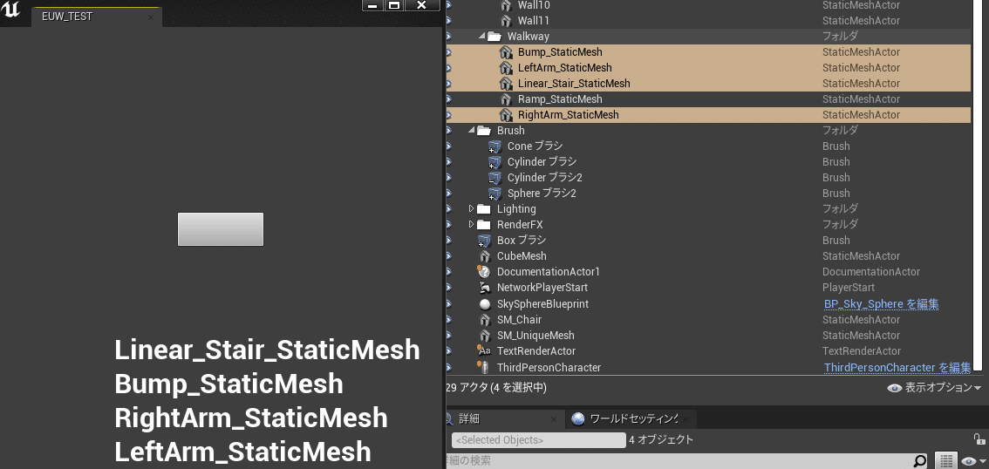Click the ThirdPersonCharacter icon

484,368
